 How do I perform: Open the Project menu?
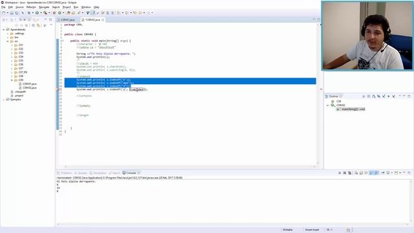click(x=67, y=7)
